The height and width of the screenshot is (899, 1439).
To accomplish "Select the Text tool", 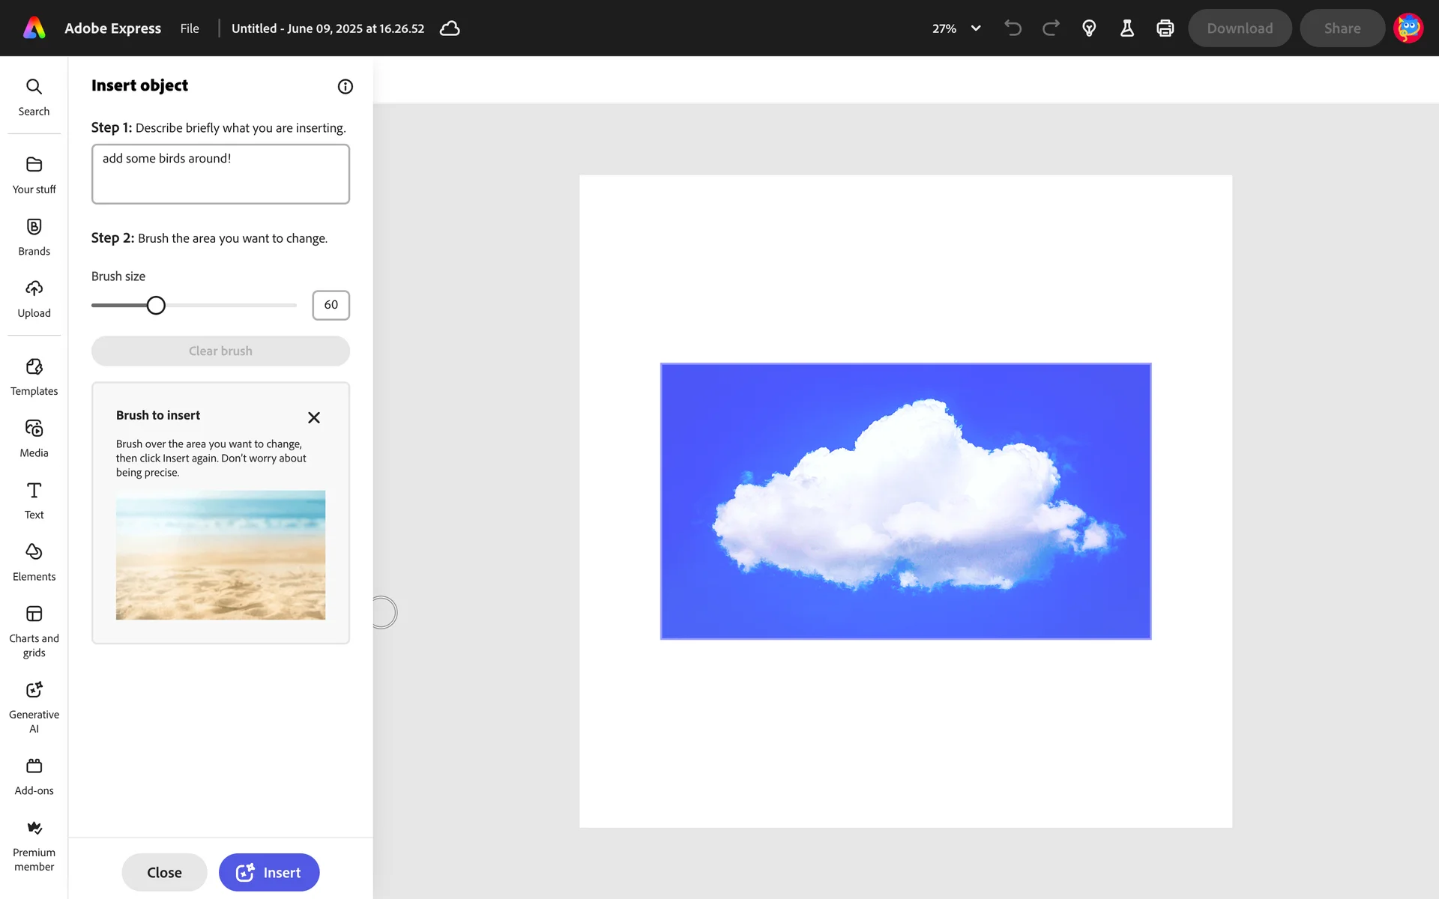I will (x=34, y=500).
